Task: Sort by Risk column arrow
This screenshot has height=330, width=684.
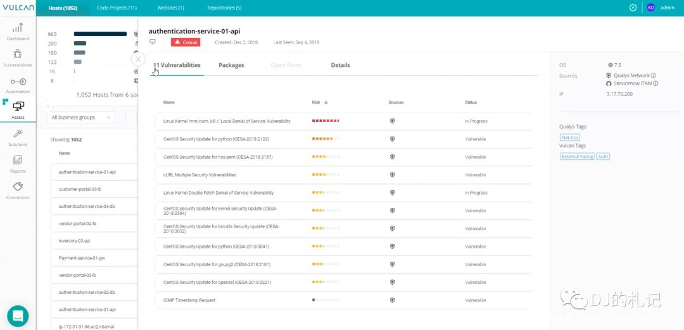Action: (326, 102)
